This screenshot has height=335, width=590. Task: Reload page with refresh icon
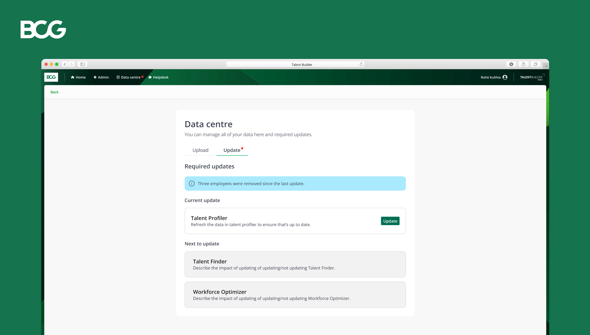pyautogui.click(x=361, y=64)
